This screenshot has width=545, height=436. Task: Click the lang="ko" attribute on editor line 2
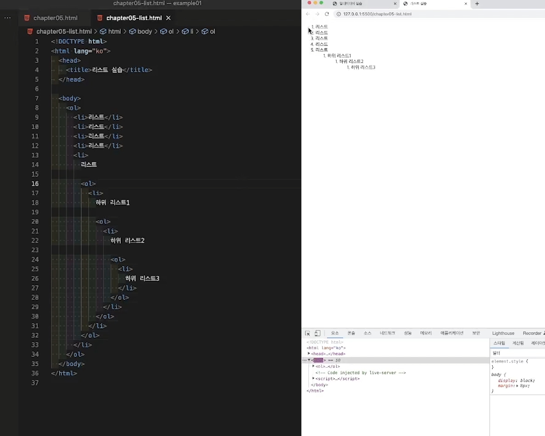click(89, 51)
